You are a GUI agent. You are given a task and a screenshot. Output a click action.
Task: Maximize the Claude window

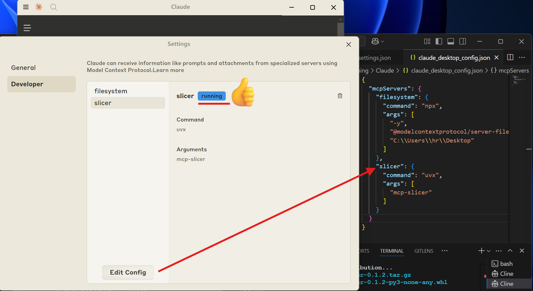pyautogui.click(x=312, y=7)
